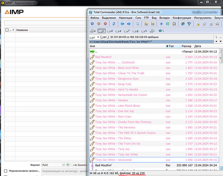
Task: Click the unpack files archive icon
Action: [x=153, y=24]
